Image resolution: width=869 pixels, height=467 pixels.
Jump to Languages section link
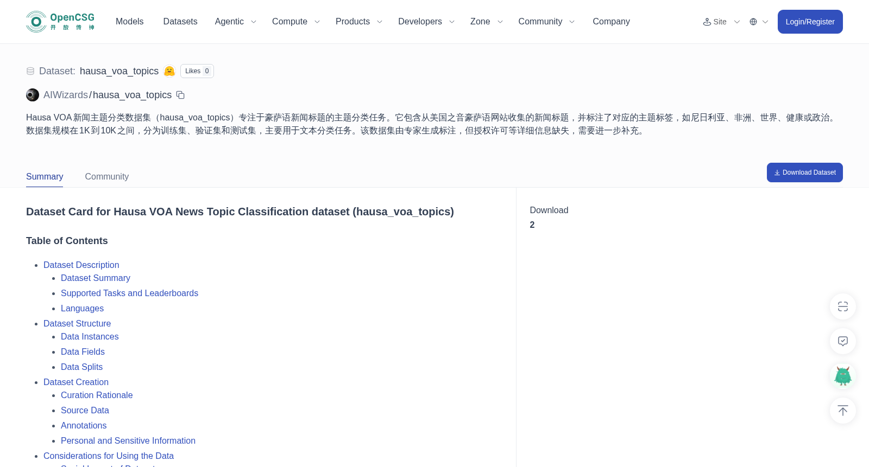coord(82,309)
